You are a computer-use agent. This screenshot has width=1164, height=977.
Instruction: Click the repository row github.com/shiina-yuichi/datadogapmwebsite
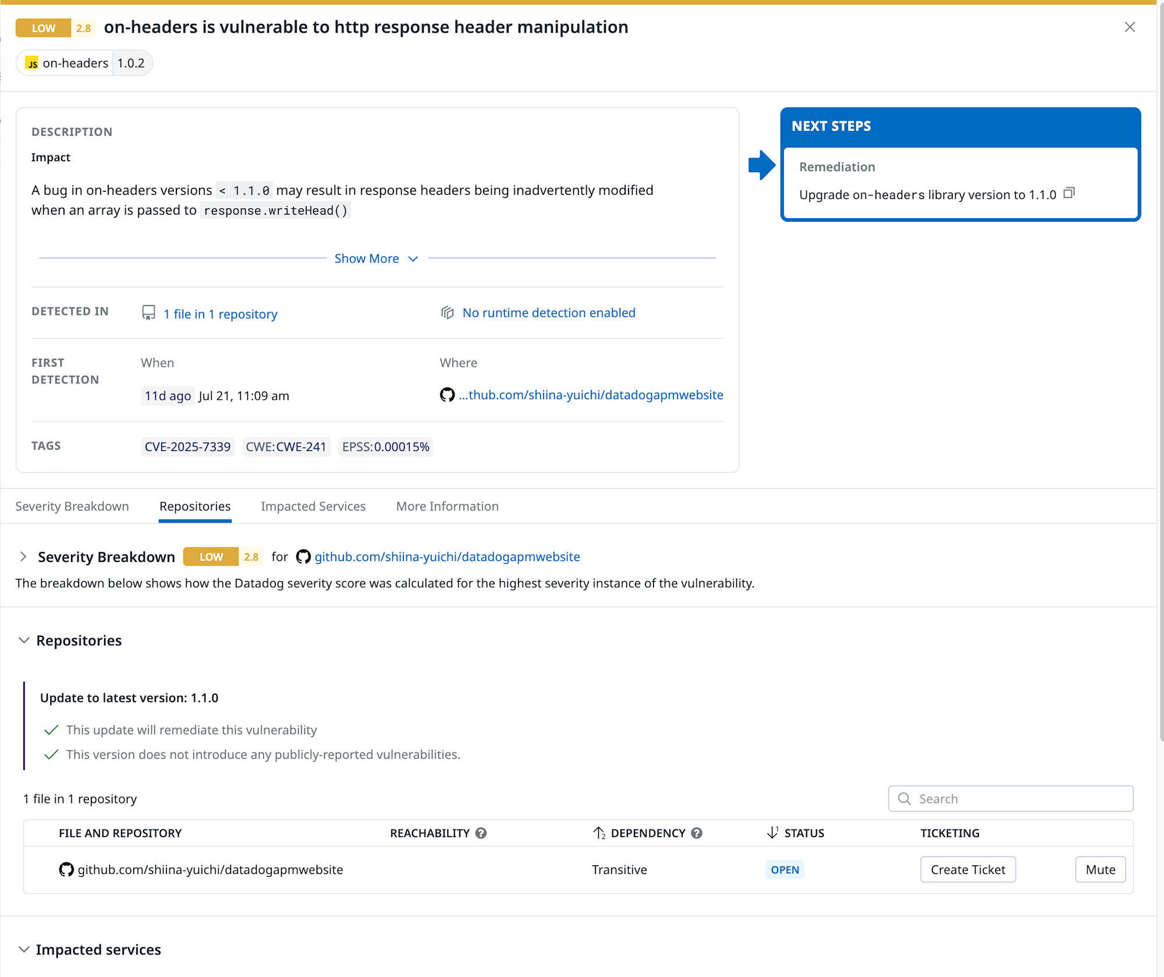pos(578,869)
